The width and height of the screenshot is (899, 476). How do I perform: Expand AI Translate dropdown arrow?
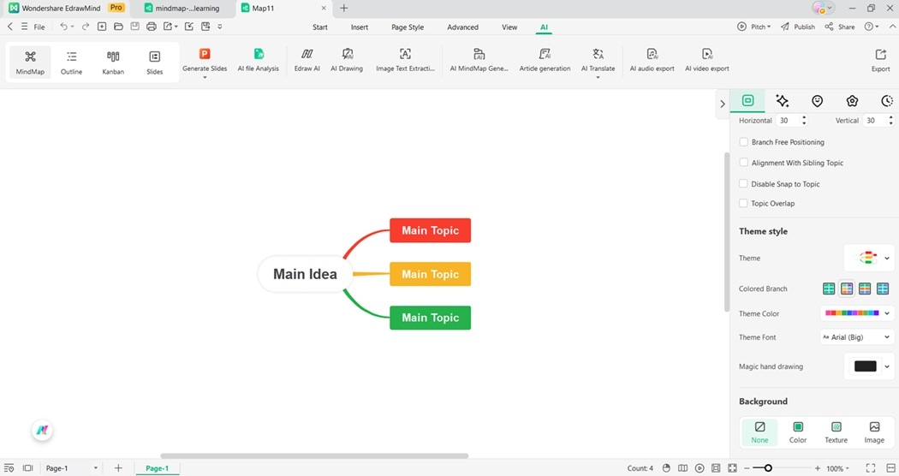pyautogui.click(x=598, y=77)
